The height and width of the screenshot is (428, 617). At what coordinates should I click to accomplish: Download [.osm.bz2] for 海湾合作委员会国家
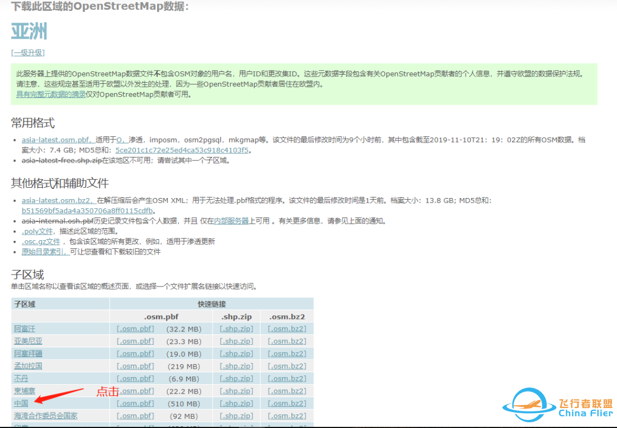click(287, 416)
